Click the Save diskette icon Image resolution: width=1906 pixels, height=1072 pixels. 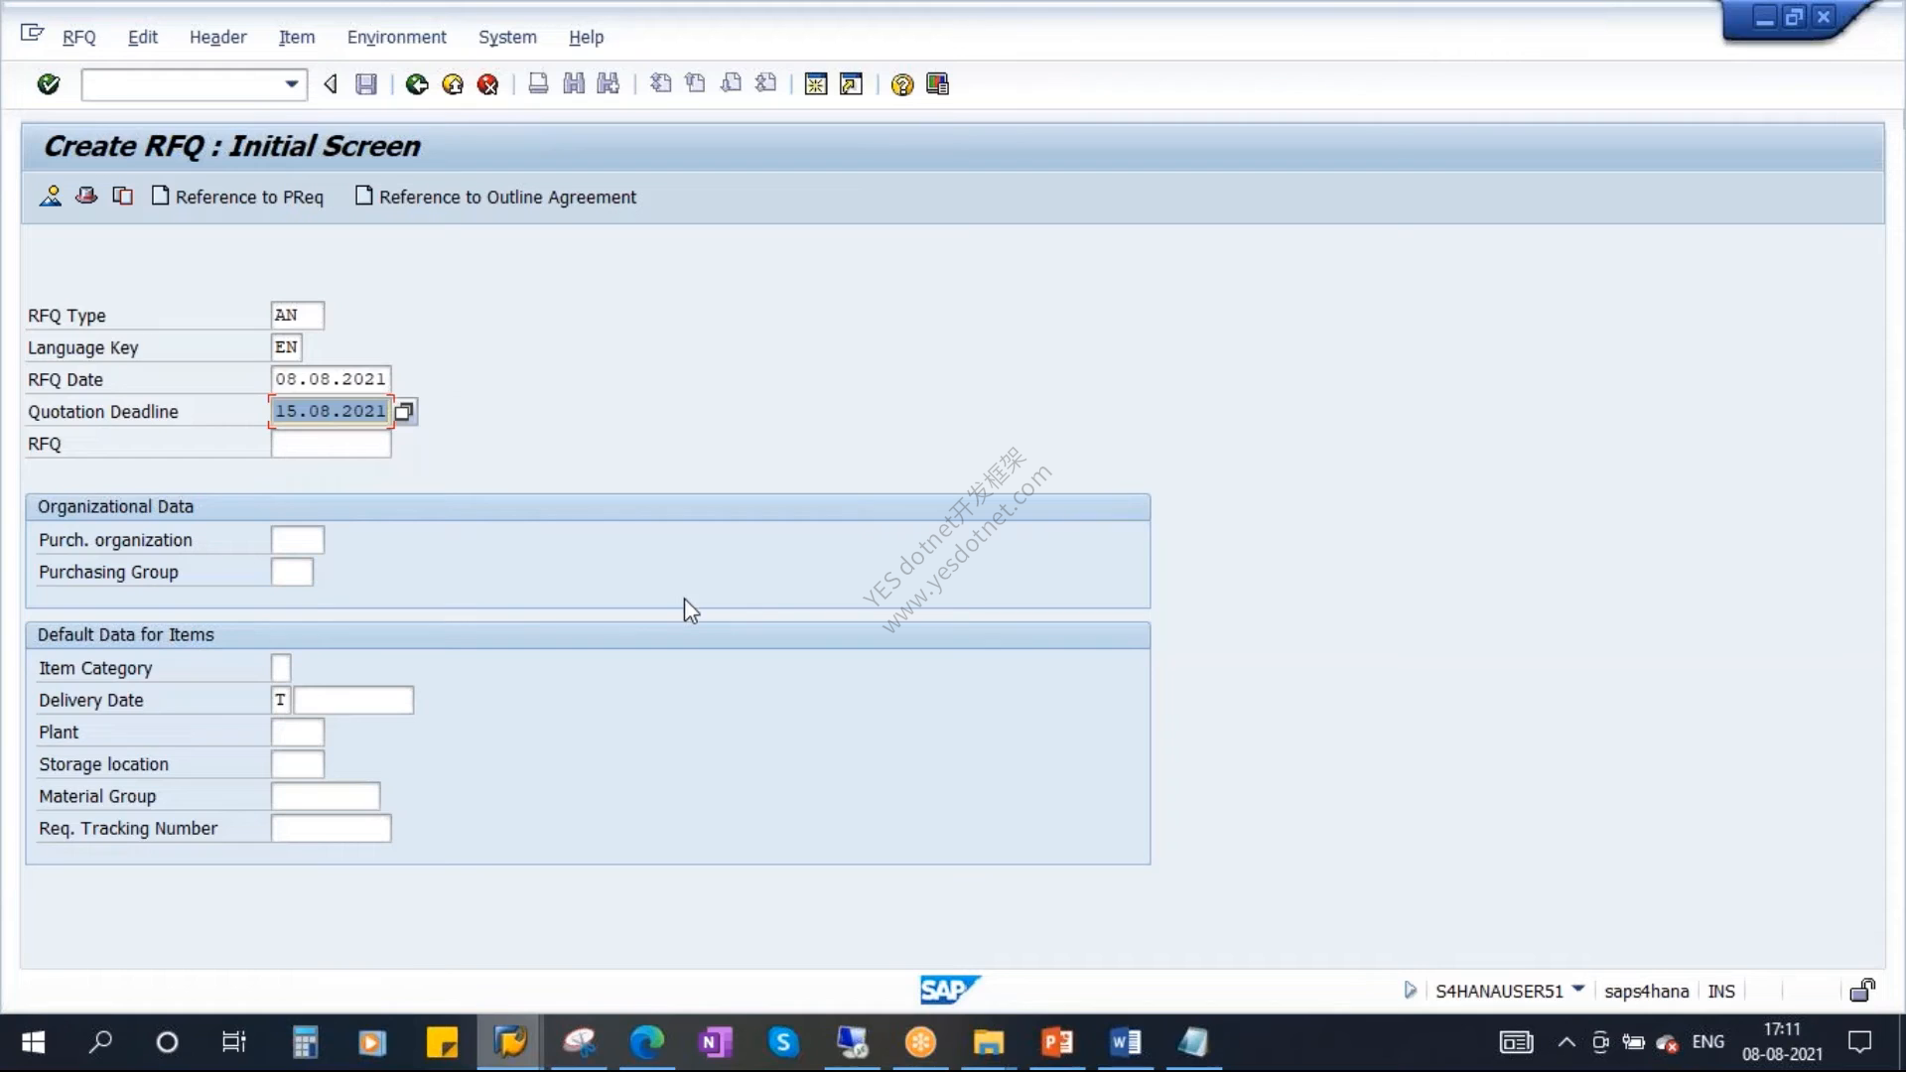[366, 84]
